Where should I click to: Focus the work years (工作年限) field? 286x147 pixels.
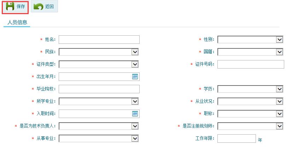point(236,138)
